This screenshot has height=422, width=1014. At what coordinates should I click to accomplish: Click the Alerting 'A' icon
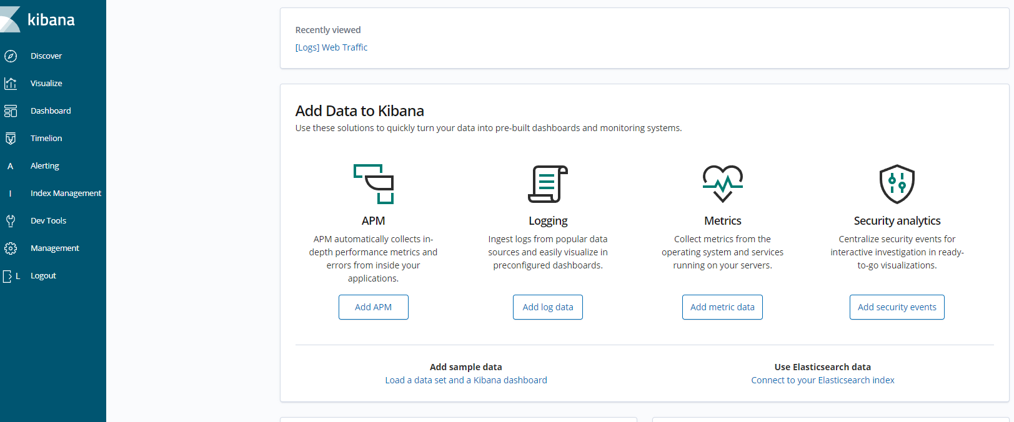[10, 166]
